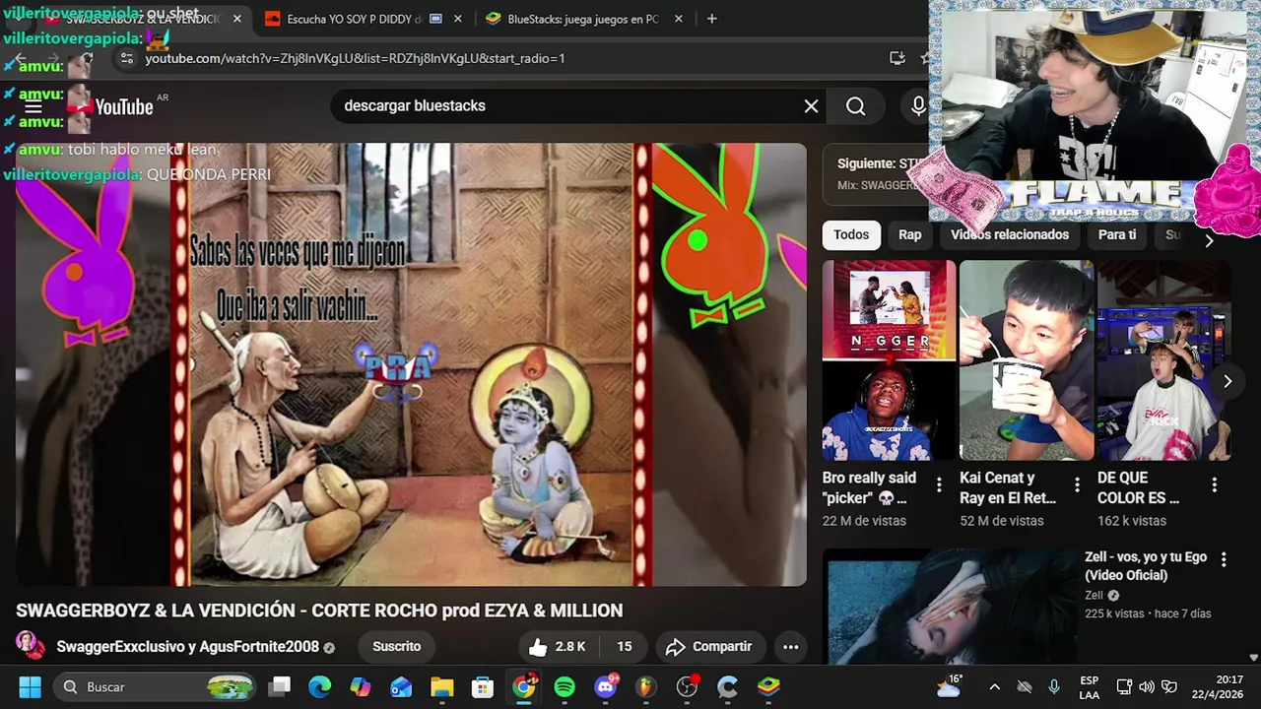Click the Compartir share button
Viewport: 1261px width, 709px height.
708,647
